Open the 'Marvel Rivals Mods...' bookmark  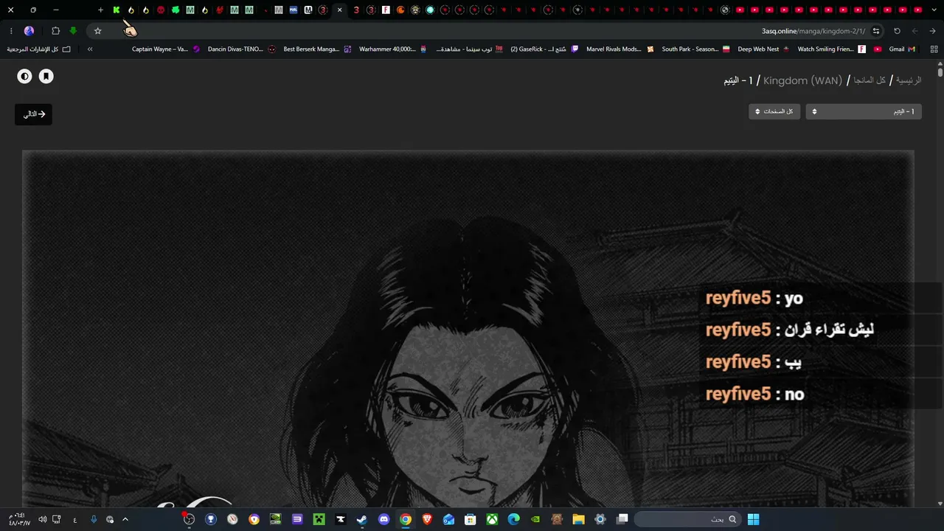tap(619, 49)
